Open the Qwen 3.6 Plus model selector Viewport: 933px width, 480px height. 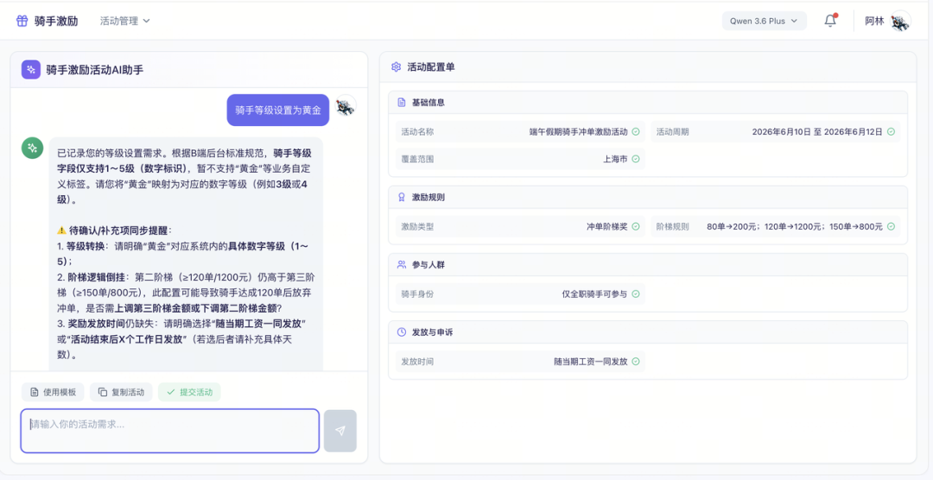764,21
